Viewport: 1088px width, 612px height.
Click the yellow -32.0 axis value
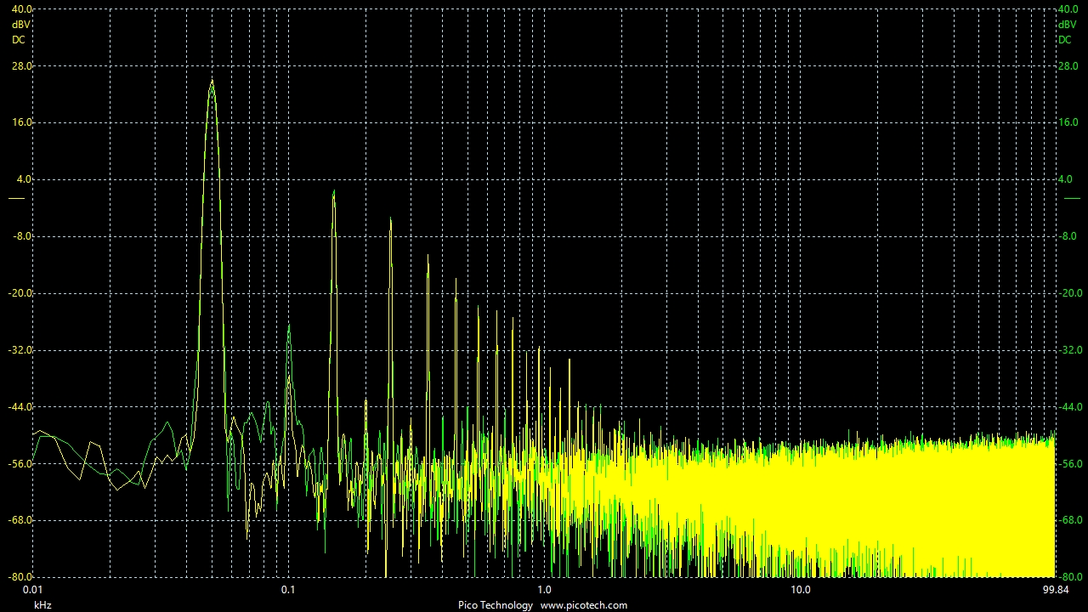point(21,350)
